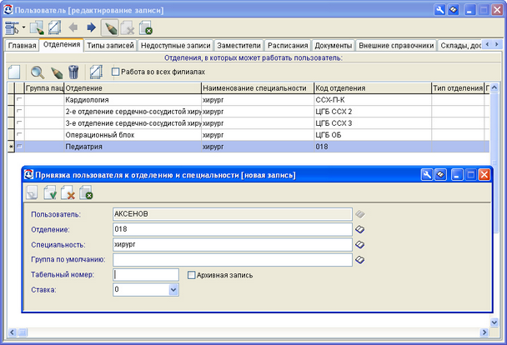
Task: Click the wrench settings icon in dialog title bar
Action: (426, 175)
